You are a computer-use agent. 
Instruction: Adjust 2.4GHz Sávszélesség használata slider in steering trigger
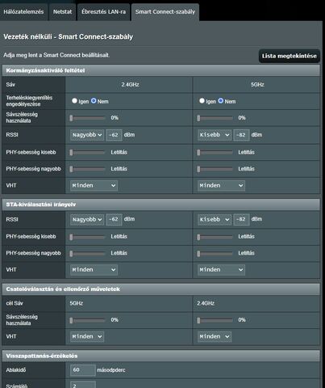click(x=87, y=118)
